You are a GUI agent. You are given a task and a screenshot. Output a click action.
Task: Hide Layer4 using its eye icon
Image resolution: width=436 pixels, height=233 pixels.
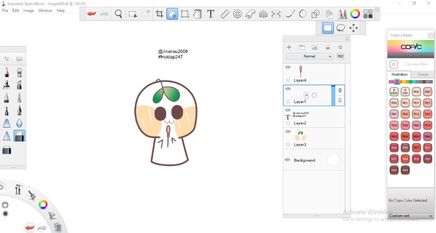pyautogui.click(x=288, y=67)
